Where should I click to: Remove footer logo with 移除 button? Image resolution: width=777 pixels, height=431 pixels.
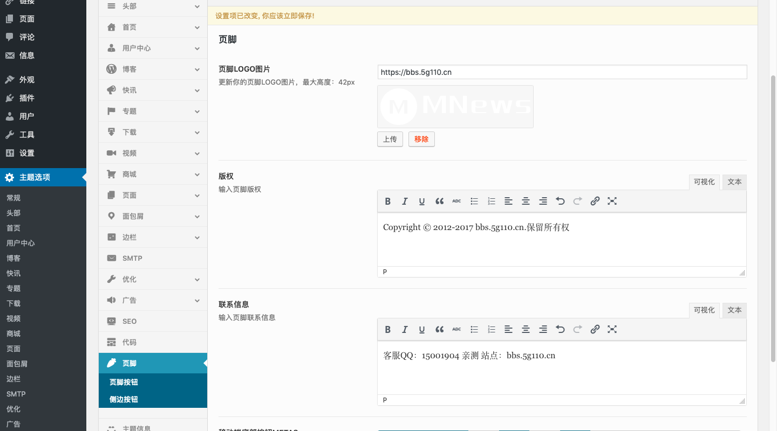[x=421, y=139]
